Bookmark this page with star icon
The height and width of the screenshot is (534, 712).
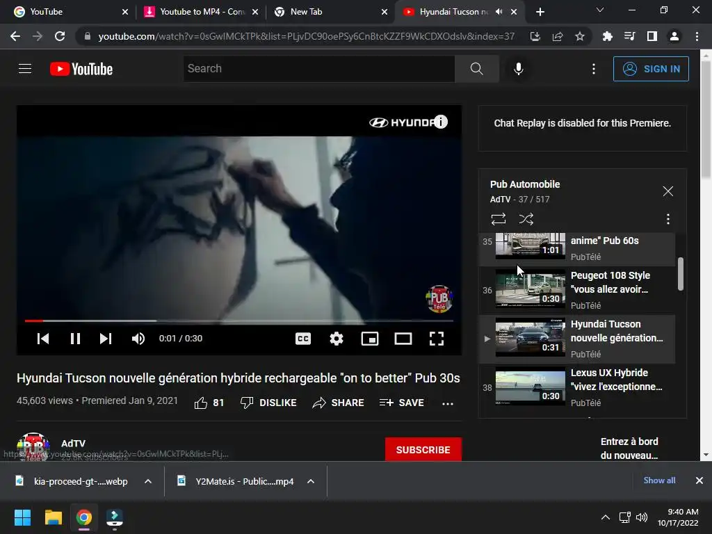tap(580, 36)
